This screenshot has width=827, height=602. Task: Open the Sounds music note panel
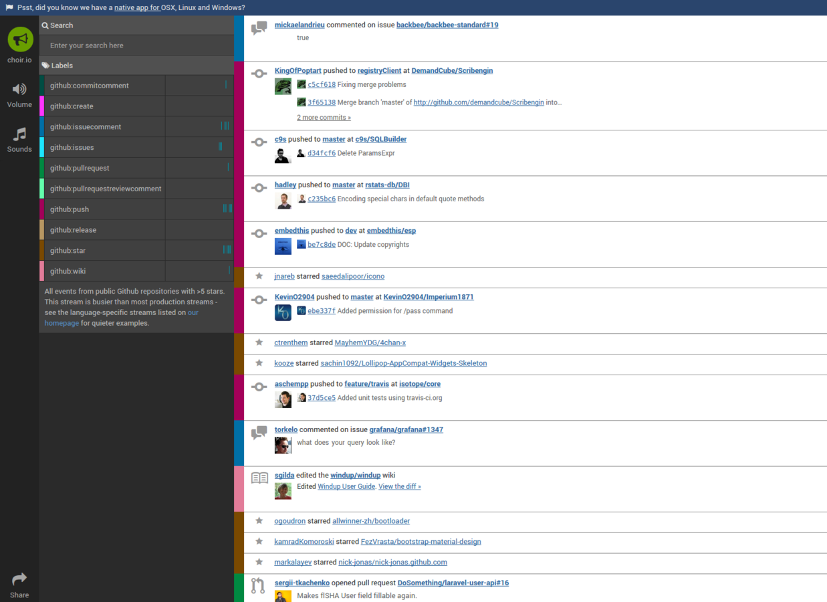(x=19, y=134)
